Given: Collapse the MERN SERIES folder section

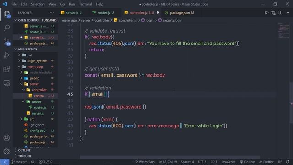Looking at the screenshot, I should 16,49.
